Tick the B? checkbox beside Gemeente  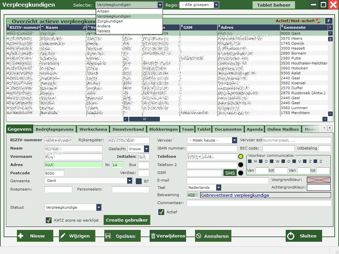139,181
